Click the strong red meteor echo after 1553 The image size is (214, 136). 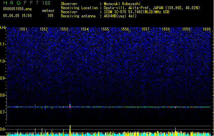point(70,106)
